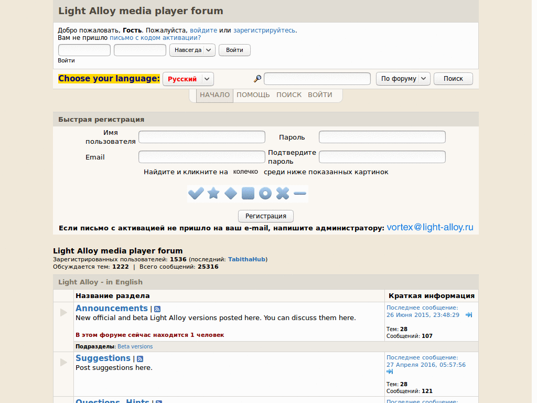Viewport: 537px width, 403px height.
Task: Open письмо с кодом активации link
Action: 155,38
